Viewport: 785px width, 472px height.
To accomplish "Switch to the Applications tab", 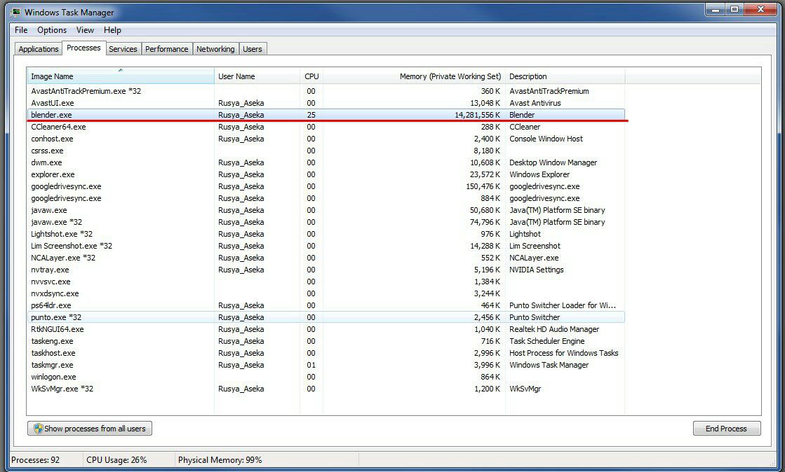I will (x=39, y=49).
